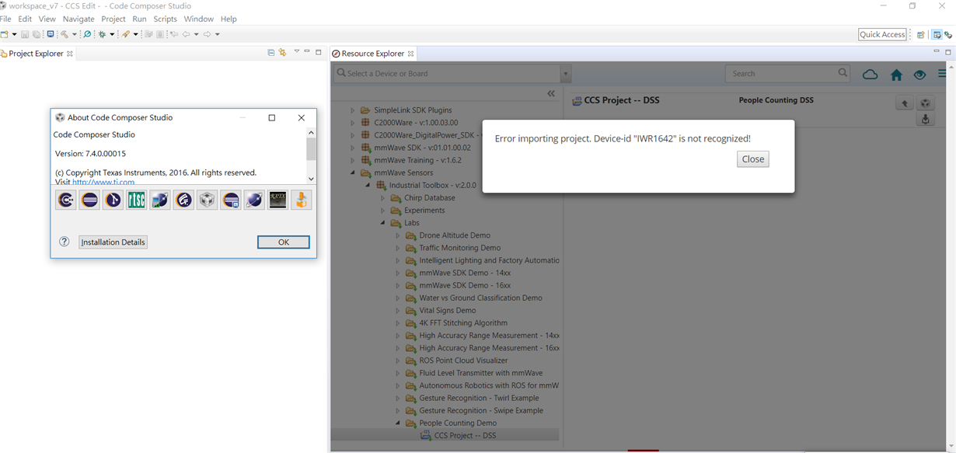
Task: Open the Project menu
Action: tap(113, 19)
